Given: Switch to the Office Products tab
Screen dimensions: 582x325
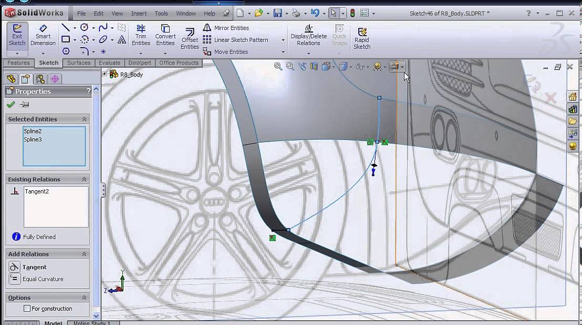Looking at the screenshot, I should pos(179,63).
